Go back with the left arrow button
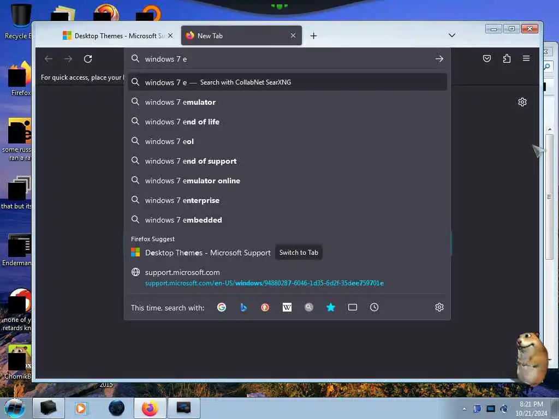Image resolution: width=559 pixels, height=419 pixels. click(x=49, y=59)
